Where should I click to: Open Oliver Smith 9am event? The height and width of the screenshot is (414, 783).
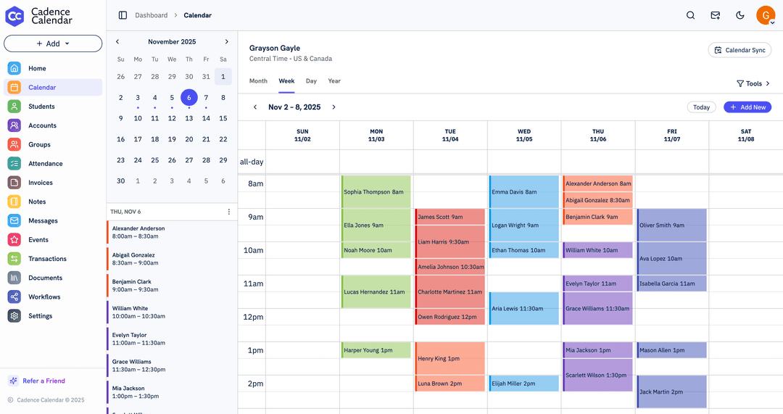click(671, 225)
